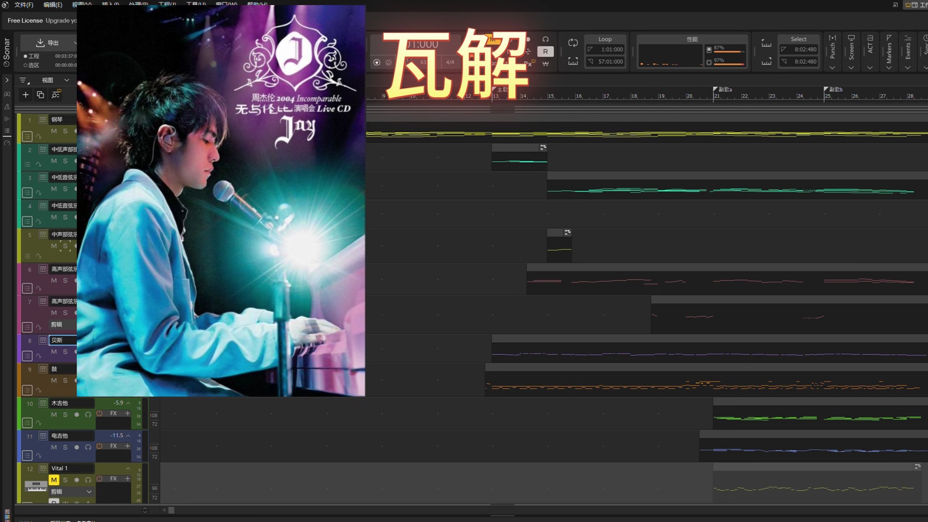The height and width of the screenshot is (522, 928).
Task: Open the 编辑(E) menu
Action: click(x=53, y=5)
